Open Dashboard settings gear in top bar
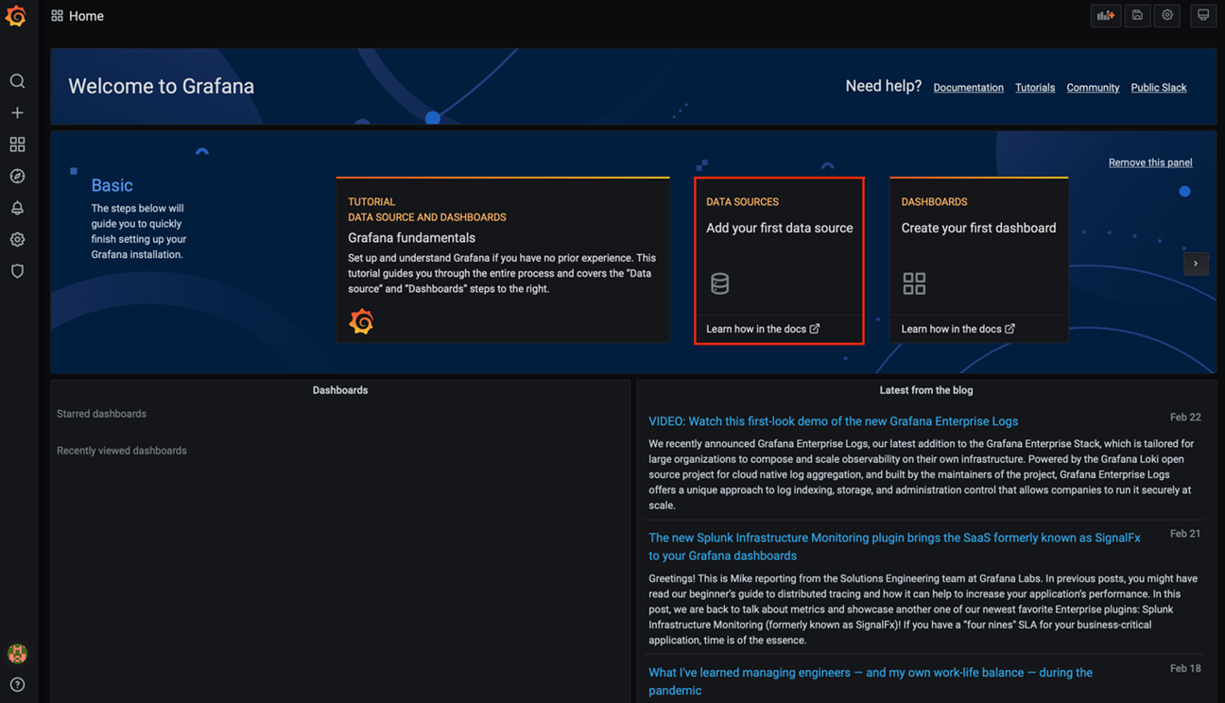The image size is (1225, 703). 1167,15
